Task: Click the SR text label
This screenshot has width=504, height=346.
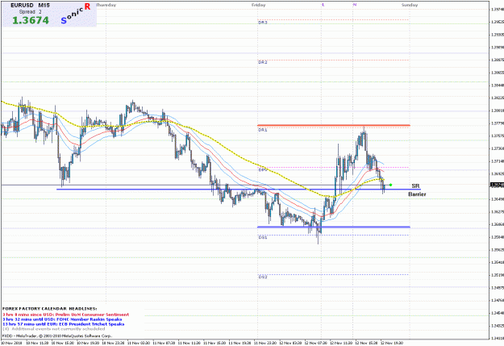Action: (415, 186)
